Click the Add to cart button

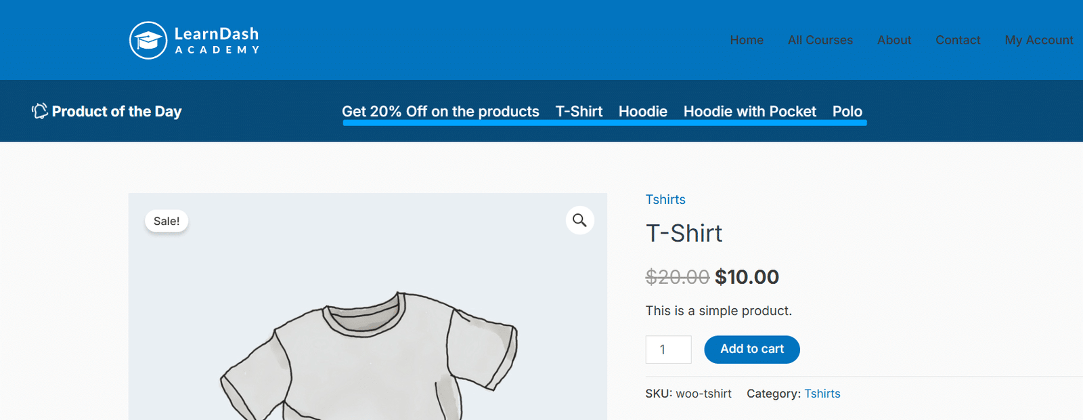[752, 350]
